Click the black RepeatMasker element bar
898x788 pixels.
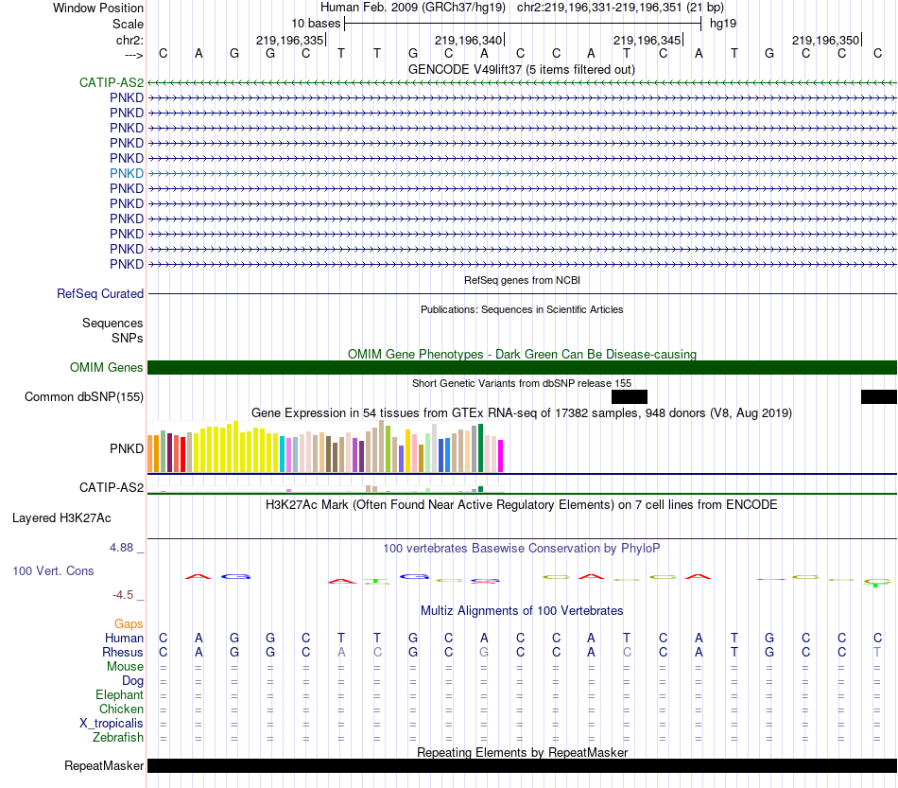pos(522,765)
